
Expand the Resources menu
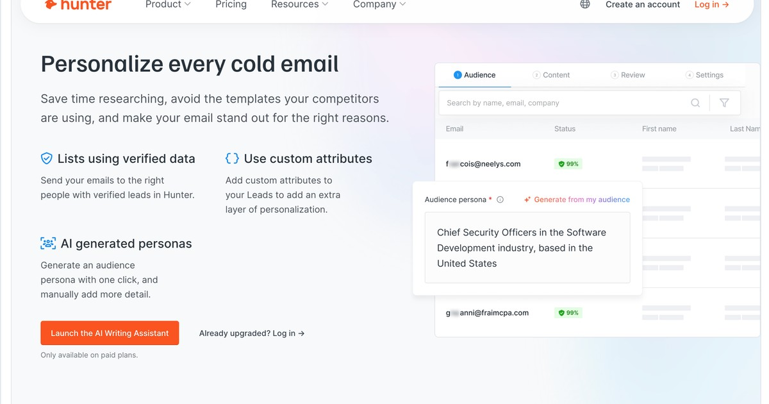point(300,4)
